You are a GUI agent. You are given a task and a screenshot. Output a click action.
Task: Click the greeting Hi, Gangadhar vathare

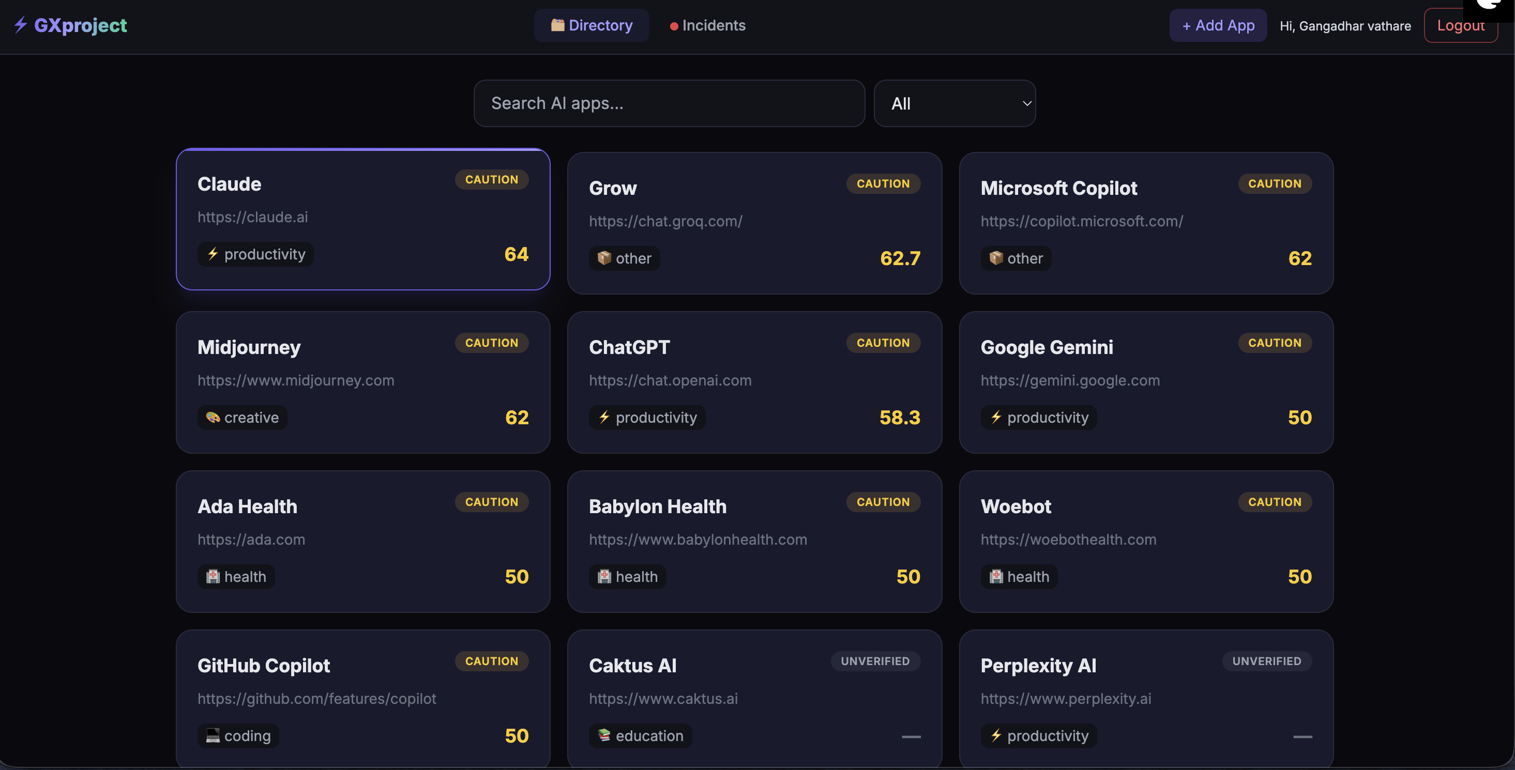coord(1345,26)
